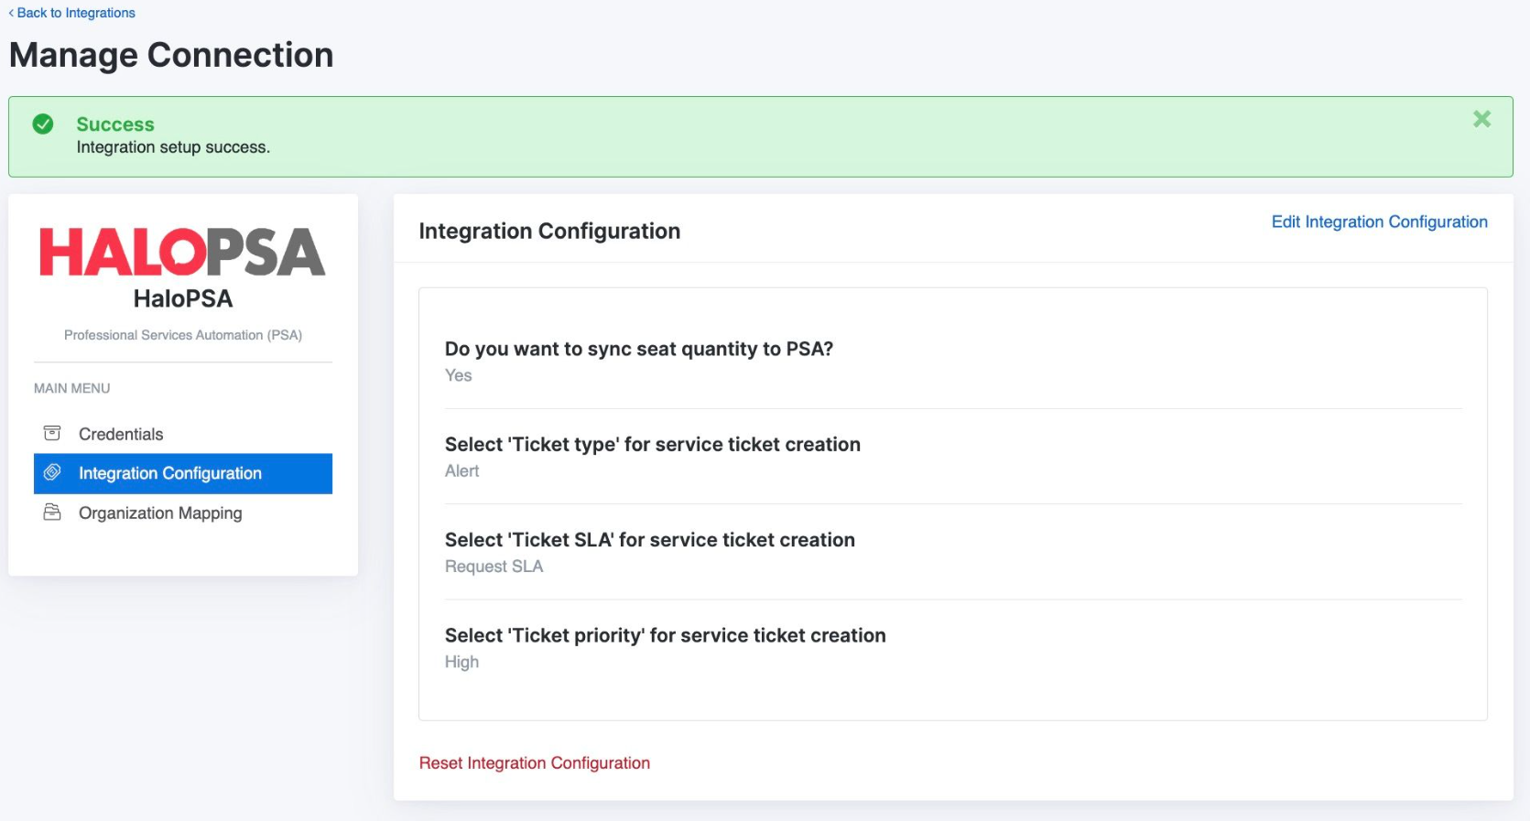The image size is (1530, 821).
Task: Open Edit Integration Configuration link
Action: (x=1379, y=221)
